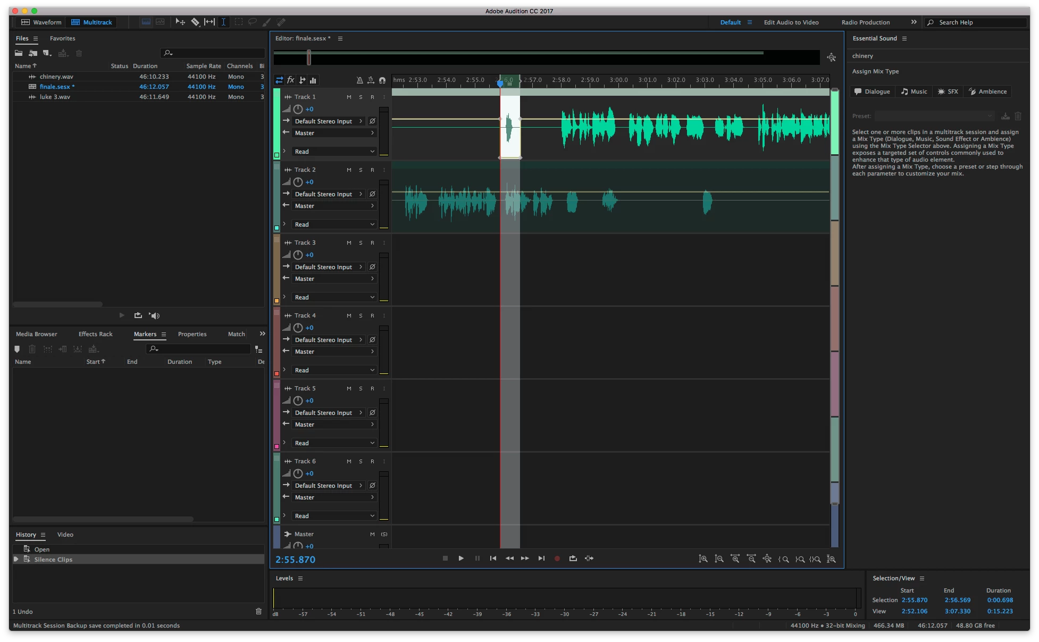This screenshot has width=1039, height=642.
Task: Select the Time Selection tool
Action: 223,22
